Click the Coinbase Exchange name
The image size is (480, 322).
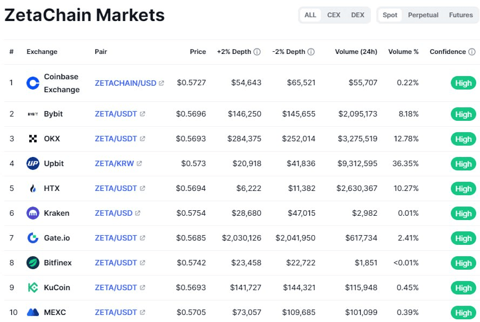coord(62,83)
